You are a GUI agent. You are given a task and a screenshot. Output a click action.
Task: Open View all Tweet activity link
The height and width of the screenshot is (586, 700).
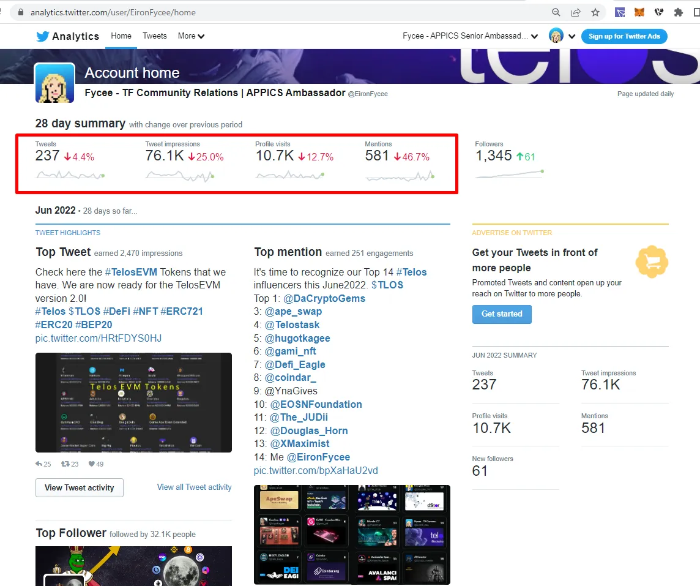click(x=194, y=487)
